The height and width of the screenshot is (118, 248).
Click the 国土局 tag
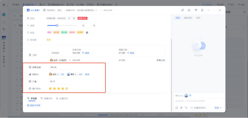pyautogui.click(x=64, y=32)
